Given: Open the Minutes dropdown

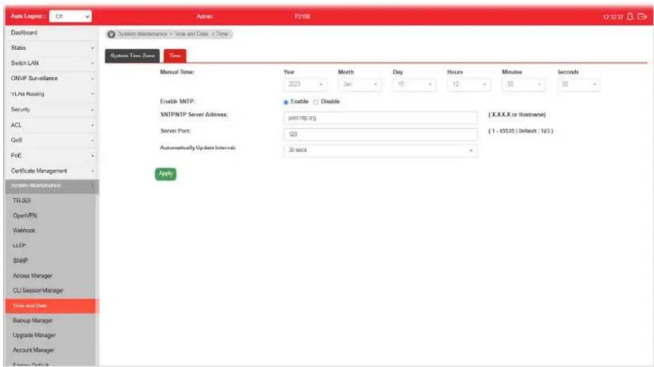Looking at the screenshot, I should point(524,85).
